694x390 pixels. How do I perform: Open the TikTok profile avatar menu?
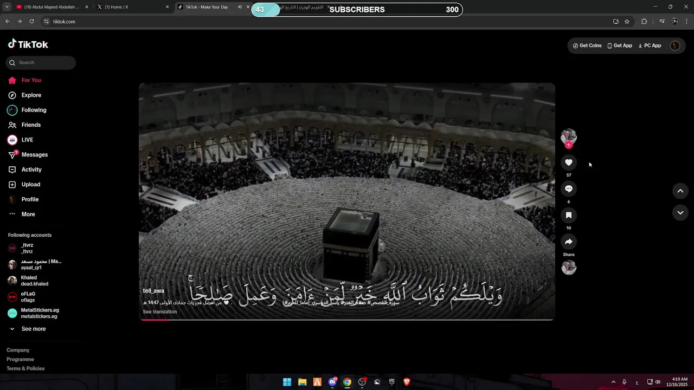click(675, 46)
